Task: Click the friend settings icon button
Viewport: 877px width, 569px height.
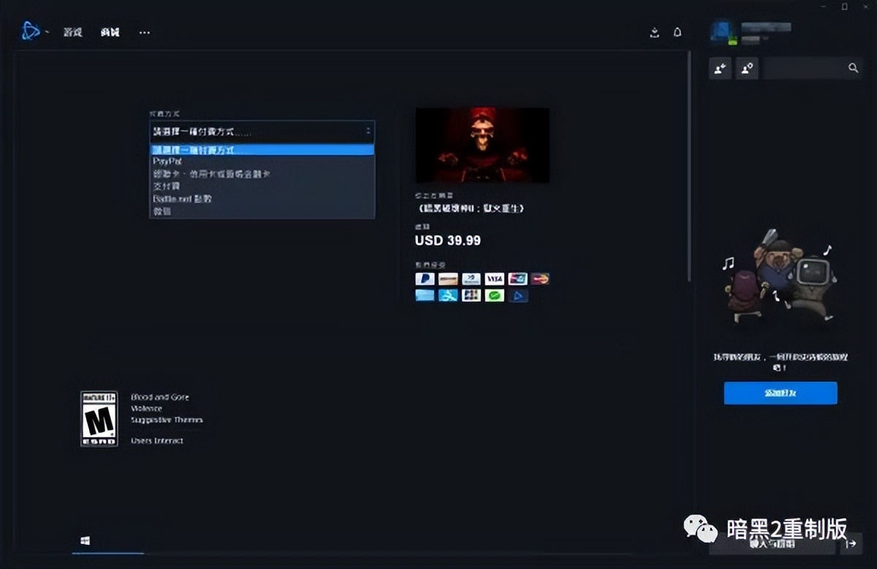Action: pyautogui.click(x=747, y=68)
